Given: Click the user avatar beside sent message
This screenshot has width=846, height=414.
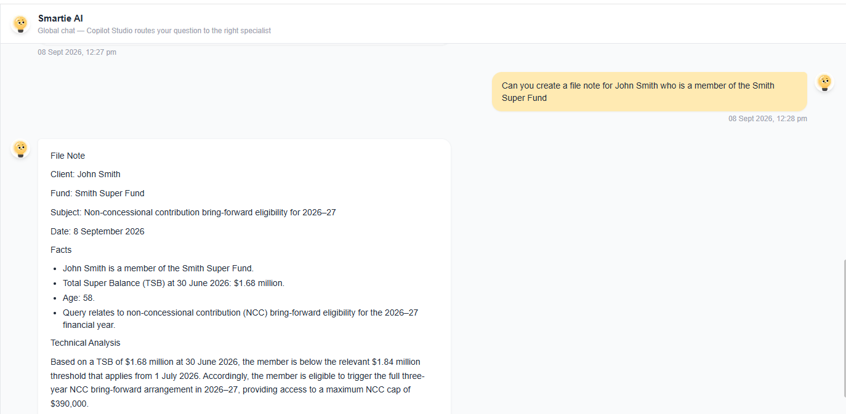Looking at the screenshot, I should [824, 82].
